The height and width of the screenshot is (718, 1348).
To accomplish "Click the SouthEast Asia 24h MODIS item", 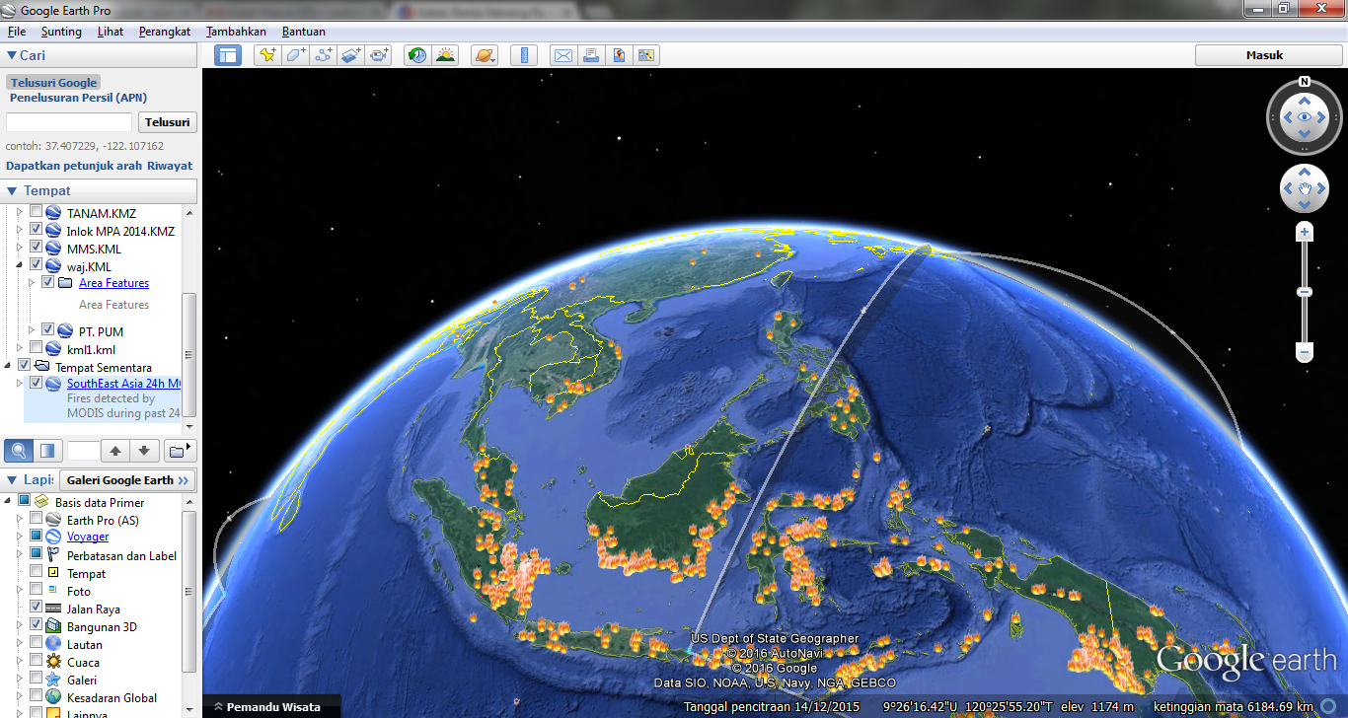I will pos(123,384).
